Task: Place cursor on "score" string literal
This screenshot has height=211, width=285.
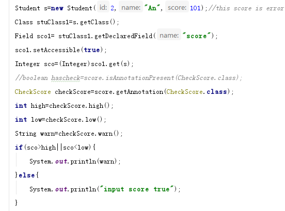Action: [x=197, y=36]
